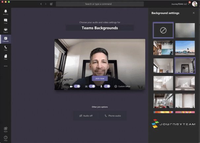Open the Calls section
The width and height of the screenshot is (200, 143).
(6, 48)
